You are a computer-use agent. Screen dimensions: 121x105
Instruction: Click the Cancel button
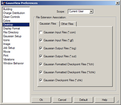pos(62,100)
